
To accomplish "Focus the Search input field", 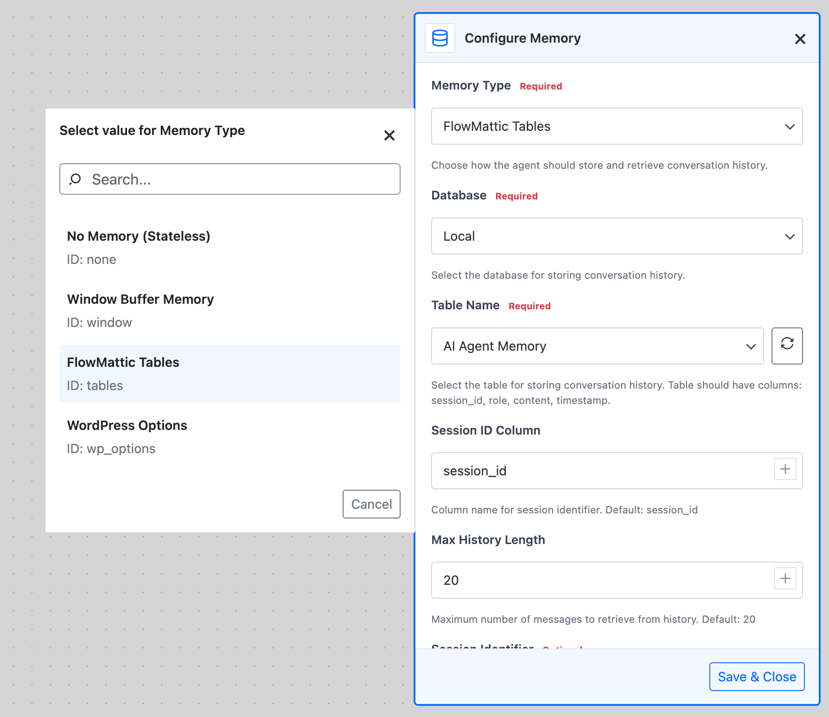I will coord(241,179).
